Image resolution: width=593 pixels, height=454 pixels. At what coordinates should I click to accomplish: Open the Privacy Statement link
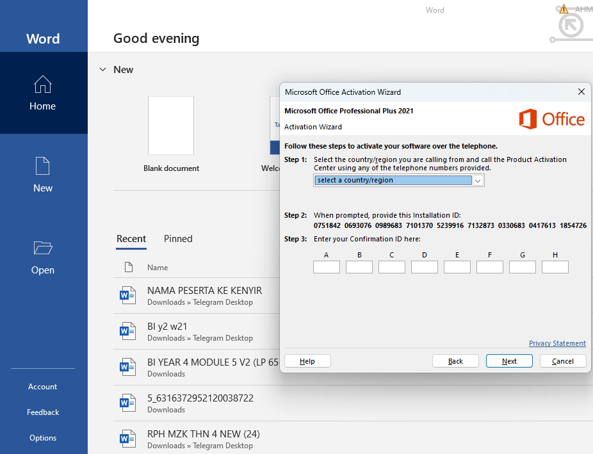[557, 344]
